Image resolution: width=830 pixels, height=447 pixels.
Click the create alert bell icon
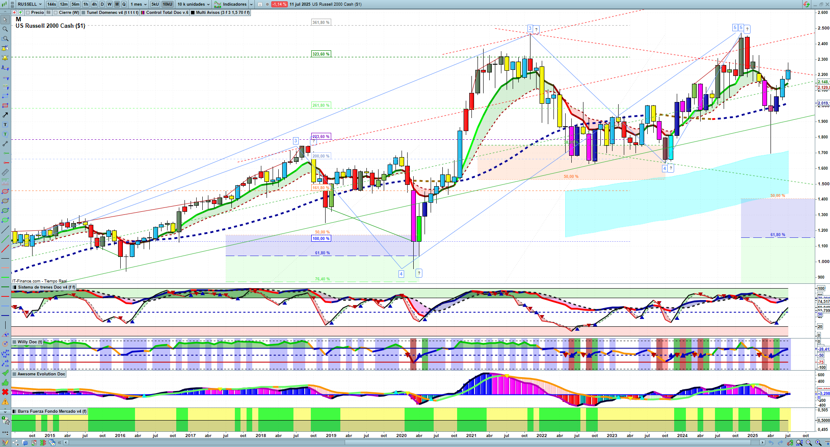point(5,58)
